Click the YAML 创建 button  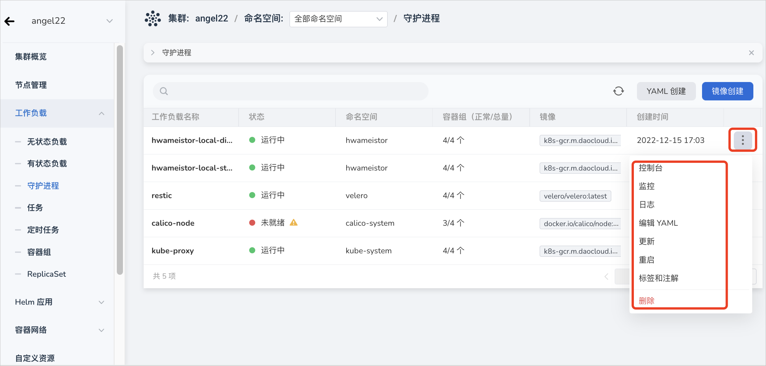(666, 91)
